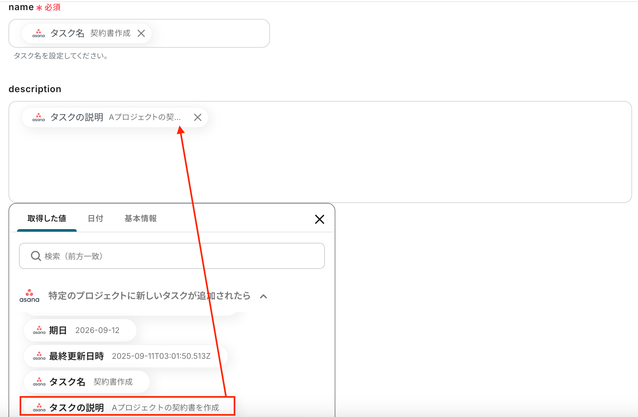Insert the 最終更新日時 value
This screenshot has height=417, width=638.
[x=126, y=356]
